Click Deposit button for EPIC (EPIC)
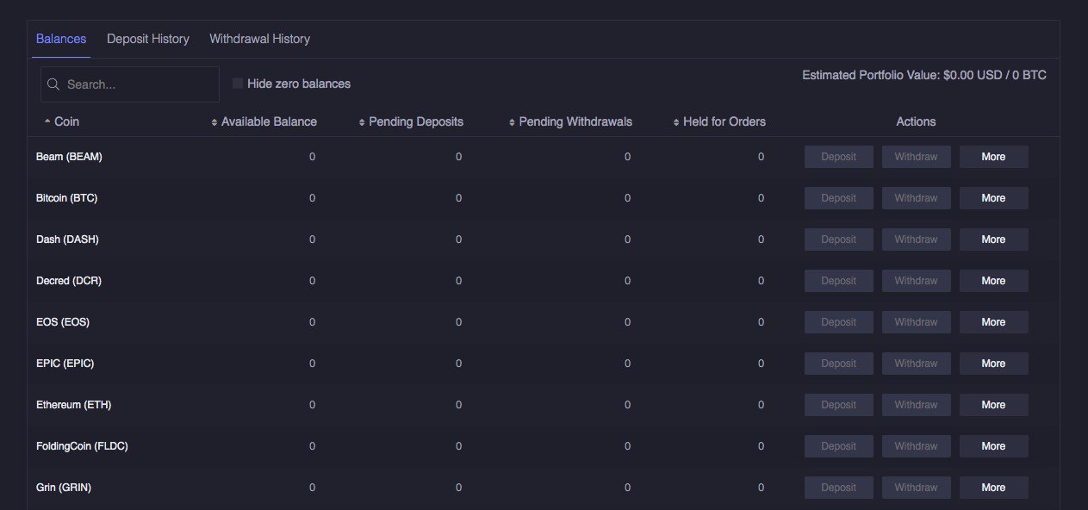Image resolution: width=1088 pixels, height=510 pixels. (839, 364)
